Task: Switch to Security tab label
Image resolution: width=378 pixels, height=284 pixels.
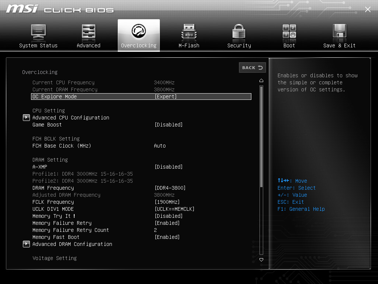Action: tap(239, 45)
